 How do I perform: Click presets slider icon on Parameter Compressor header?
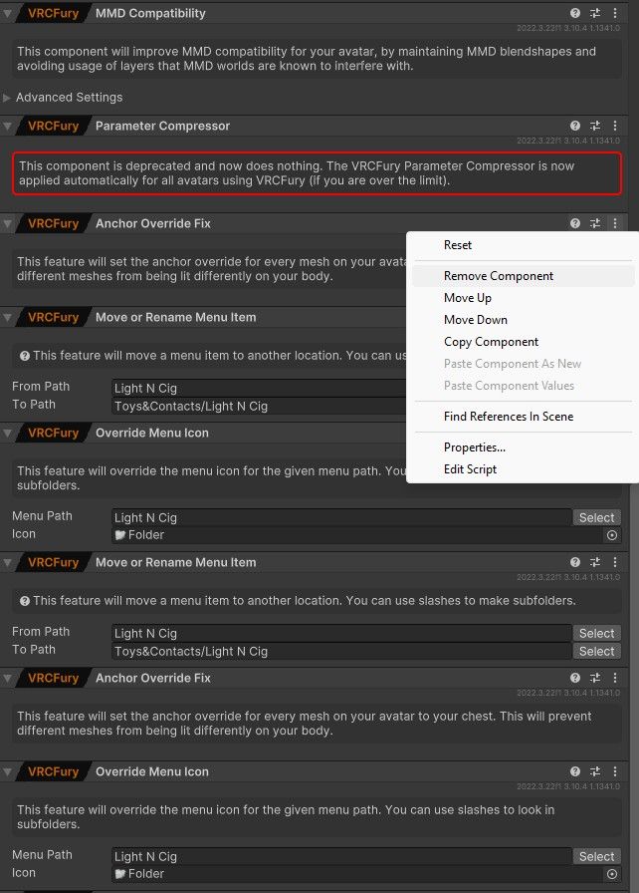594,126
